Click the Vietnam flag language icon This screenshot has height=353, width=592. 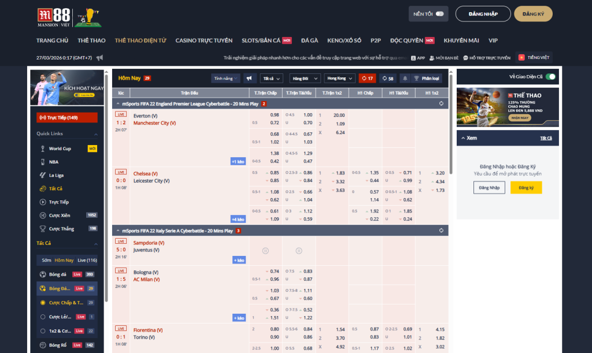point(521,57)
